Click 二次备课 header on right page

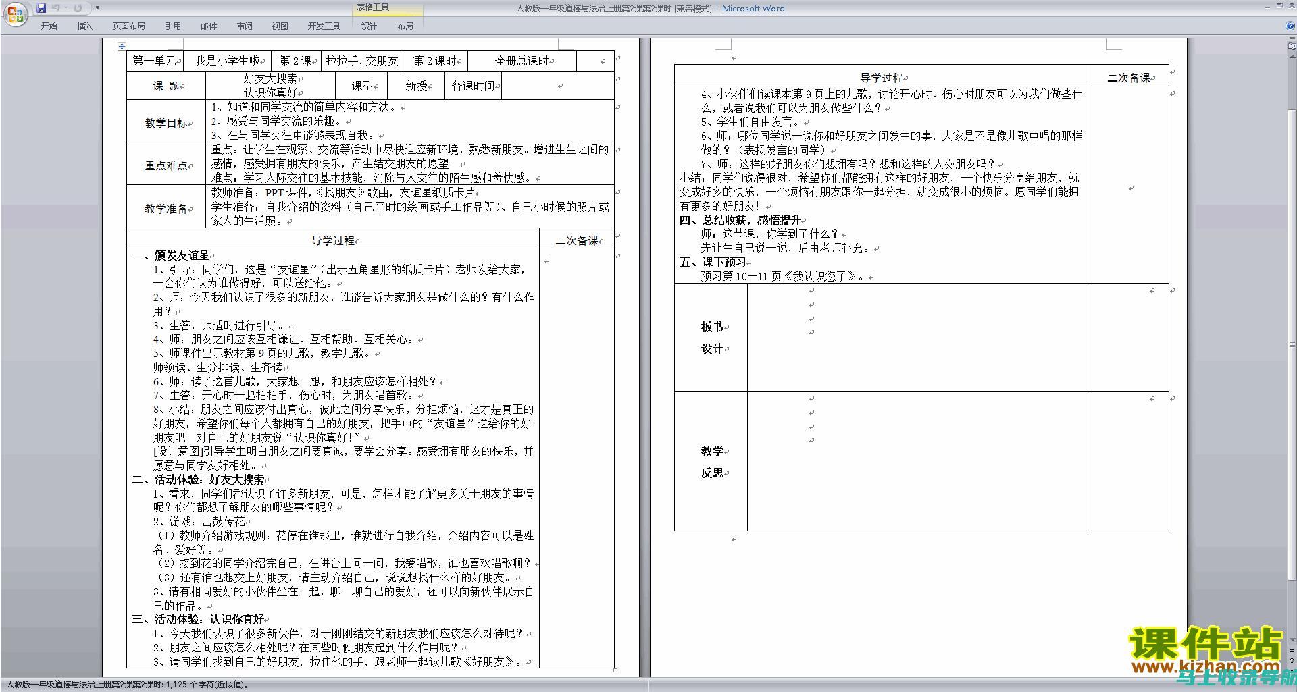pyautogui.click(x=1128, y=78)
